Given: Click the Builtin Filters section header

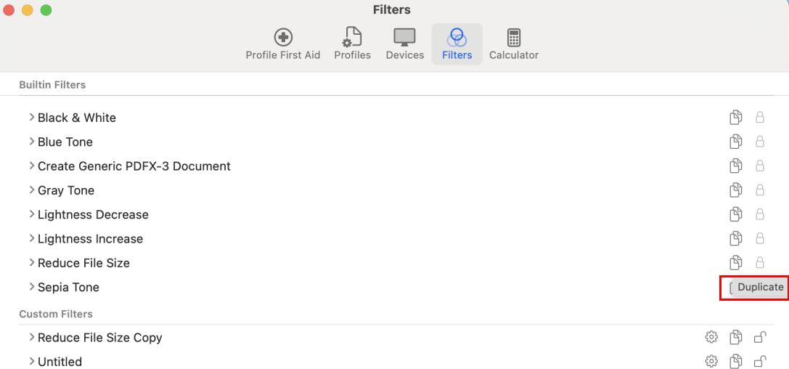Looking at the screenshot, I should tap(52, 84).
